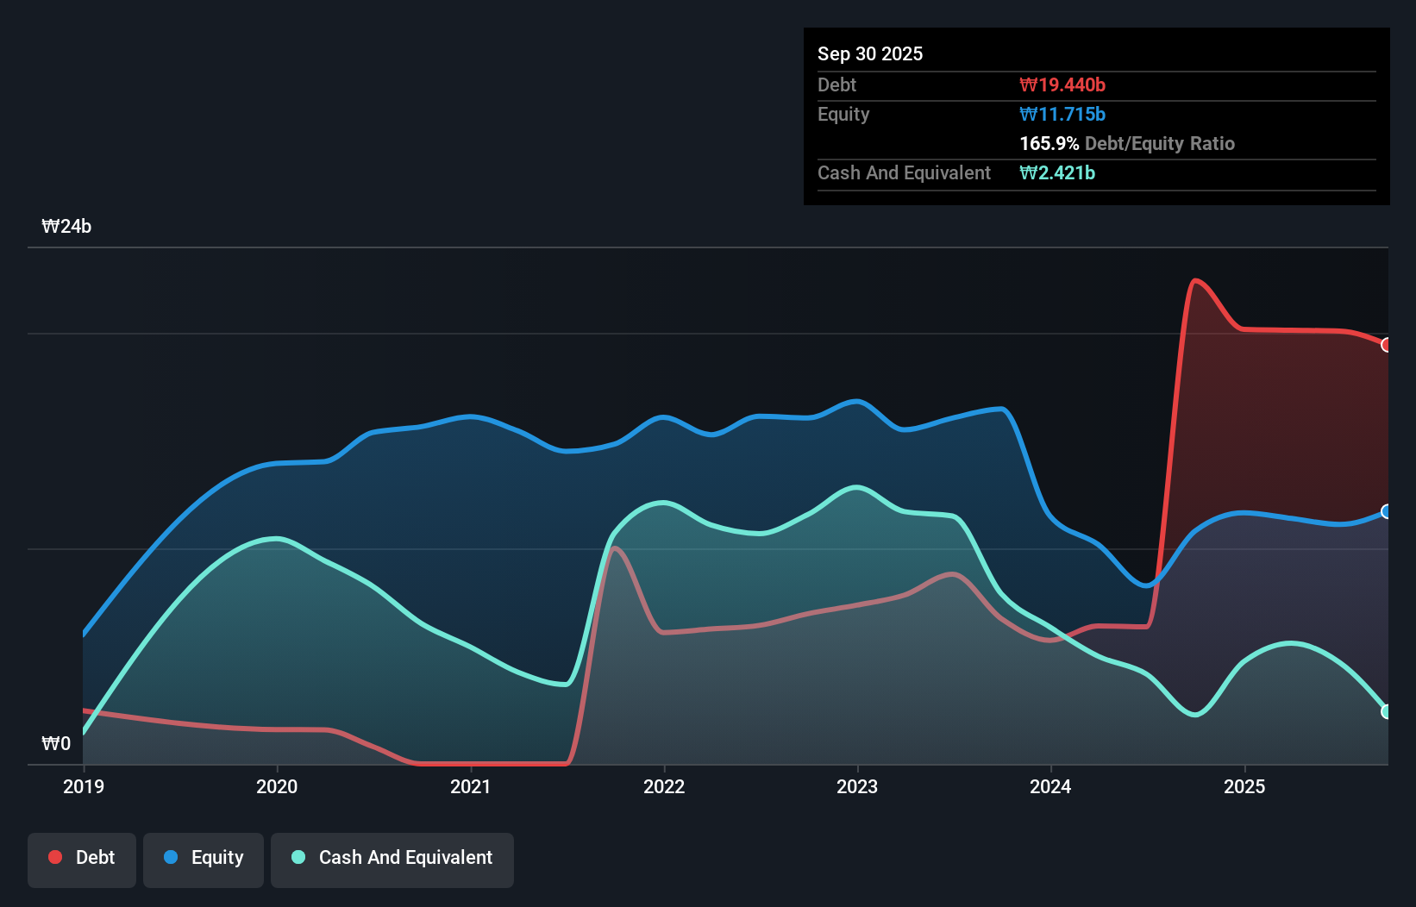
Task: Select the red Debt legend dot
Action: coord(54,857)
